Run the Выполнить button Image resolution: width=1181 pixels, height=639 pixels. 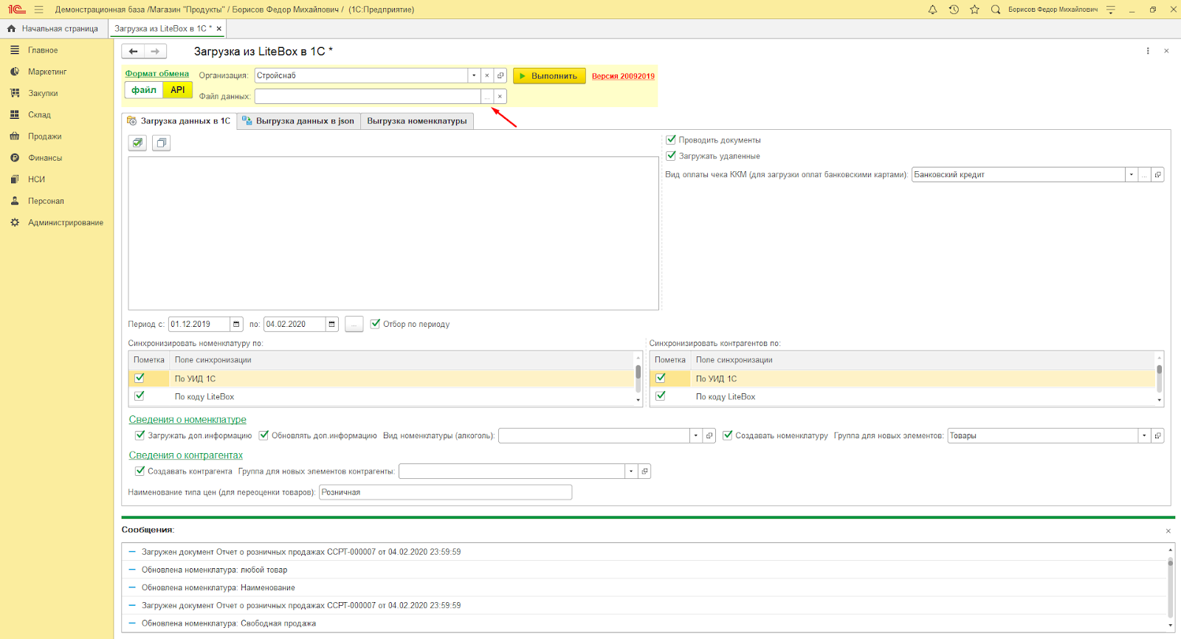(549, 76)
